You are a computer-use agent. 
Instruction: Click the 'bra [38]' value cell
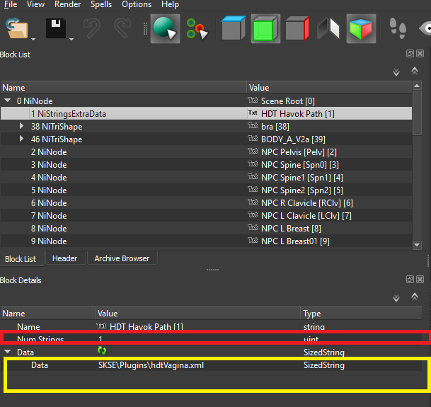275,127
